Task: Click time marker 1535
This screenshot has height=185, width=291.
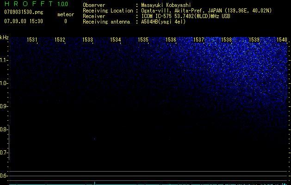Action: tap(143, 39)
